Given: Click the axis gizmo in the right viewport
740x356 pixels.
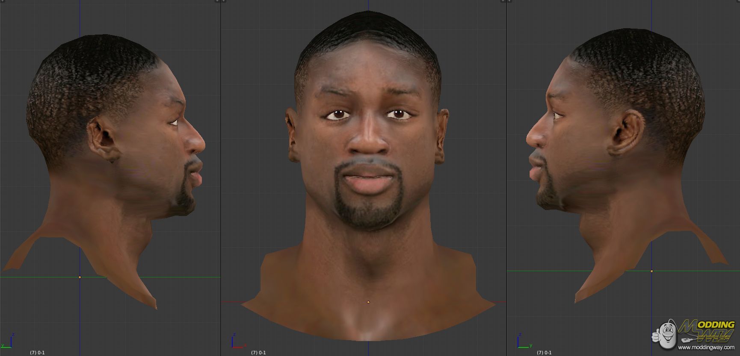Looking at the screenshot, I should [522, 341].
